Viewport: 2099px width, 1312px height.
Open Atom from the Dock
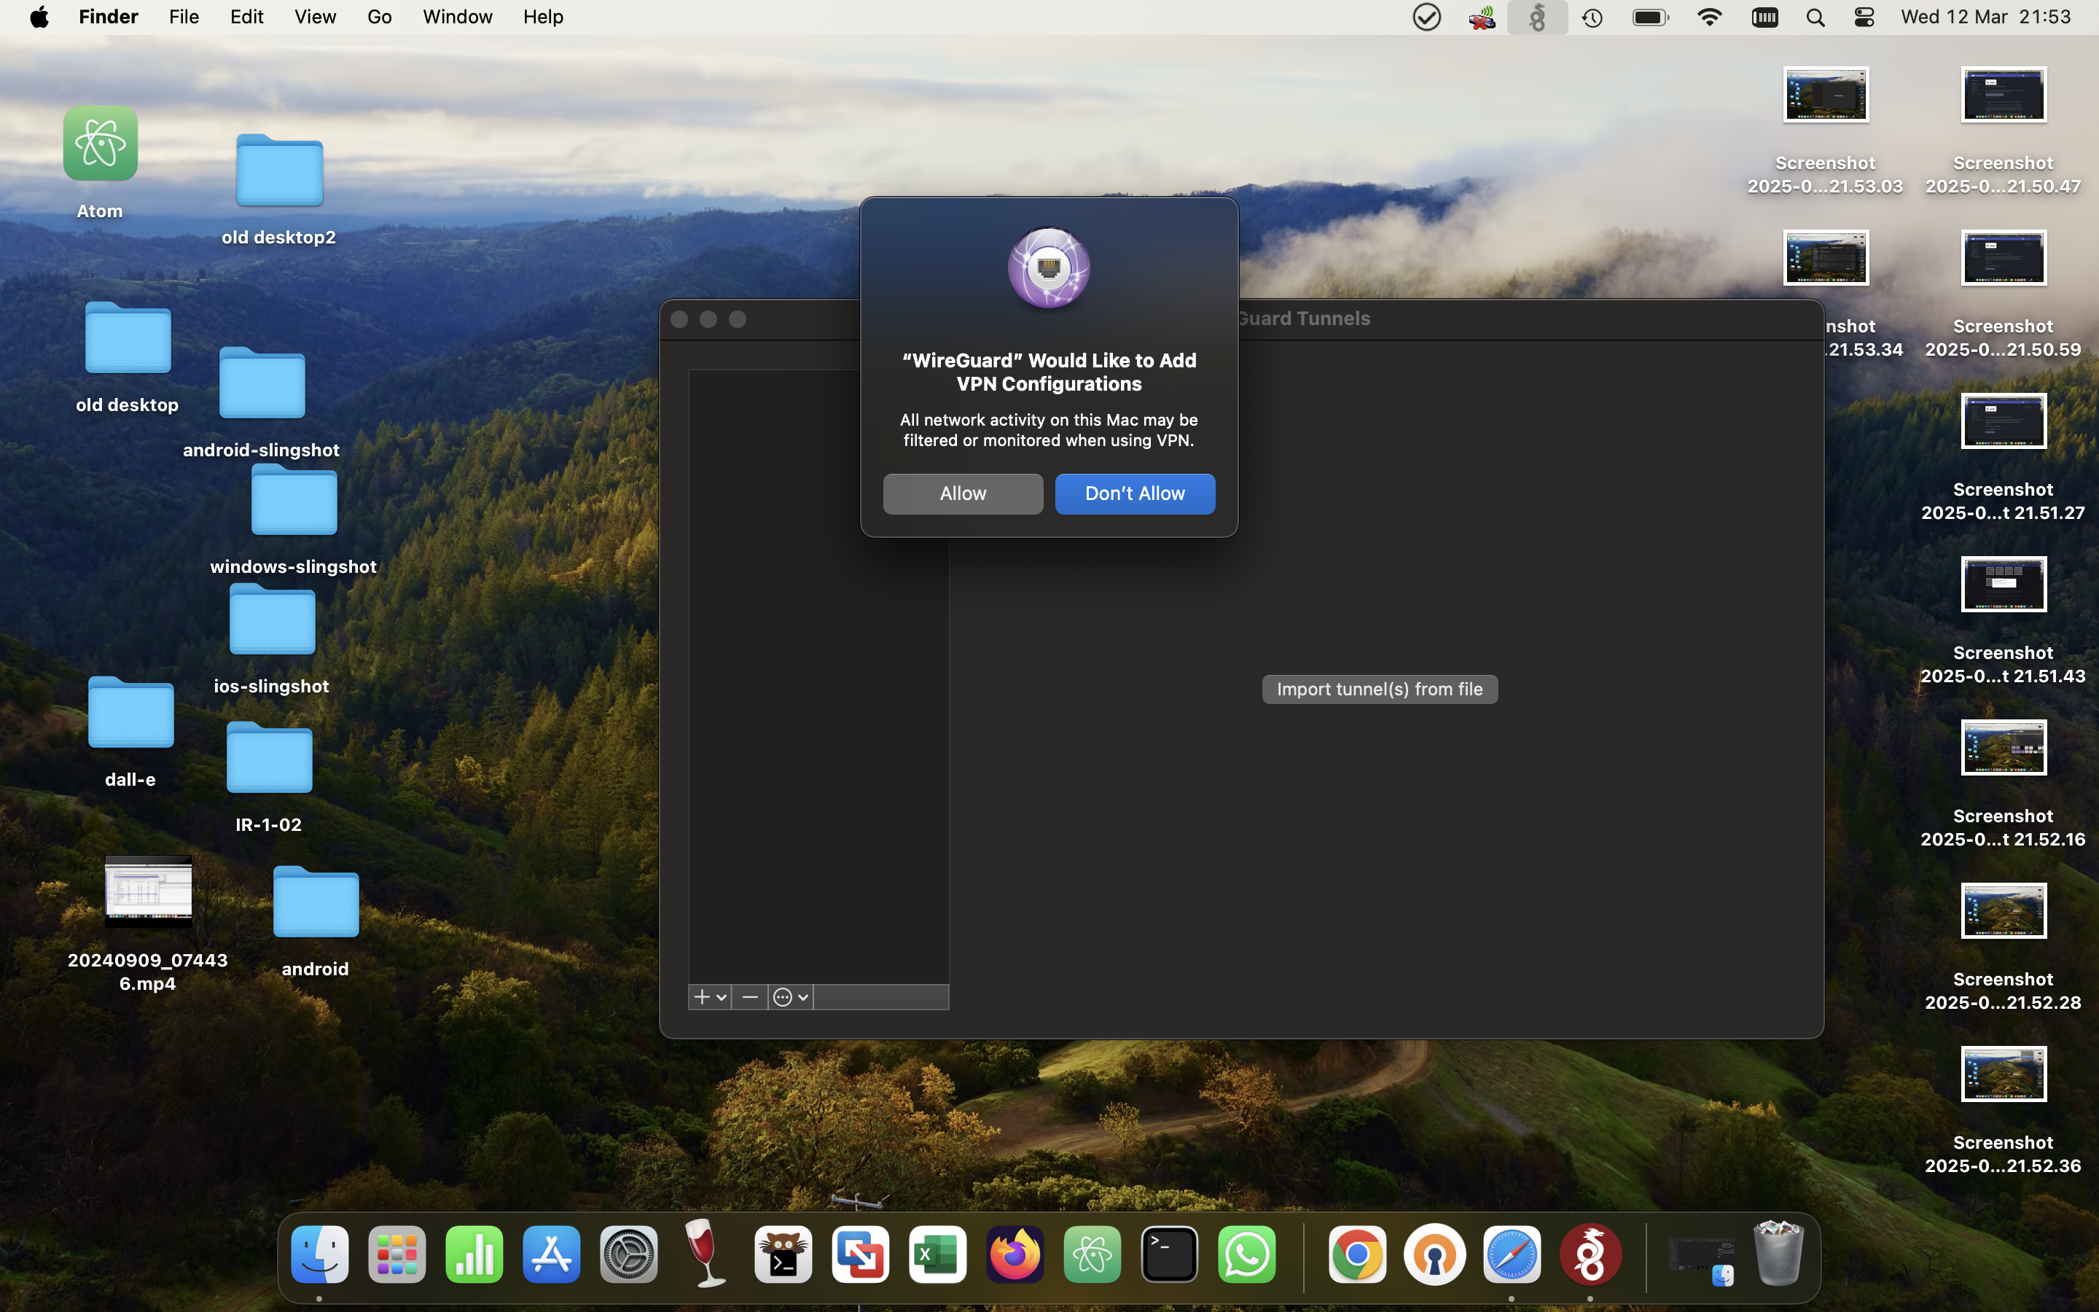pos(1092,1254)
